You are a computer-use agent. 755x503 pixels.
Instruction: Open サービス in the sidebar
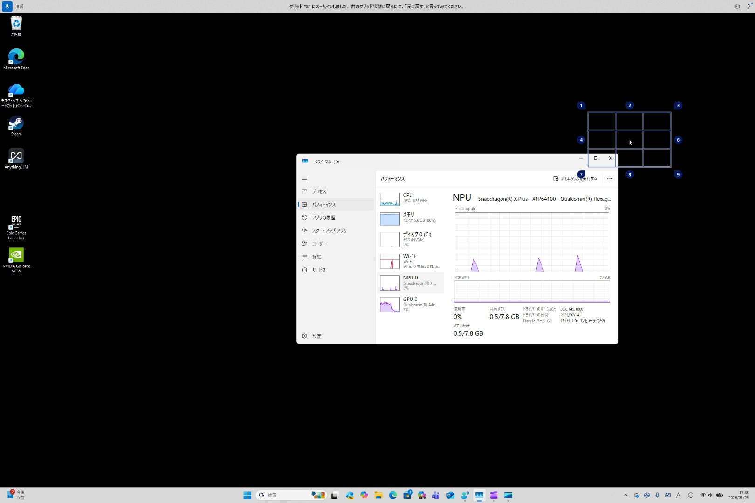[336, 270]
